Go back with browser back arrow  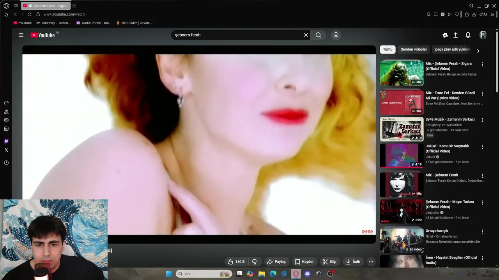point(16,14)
